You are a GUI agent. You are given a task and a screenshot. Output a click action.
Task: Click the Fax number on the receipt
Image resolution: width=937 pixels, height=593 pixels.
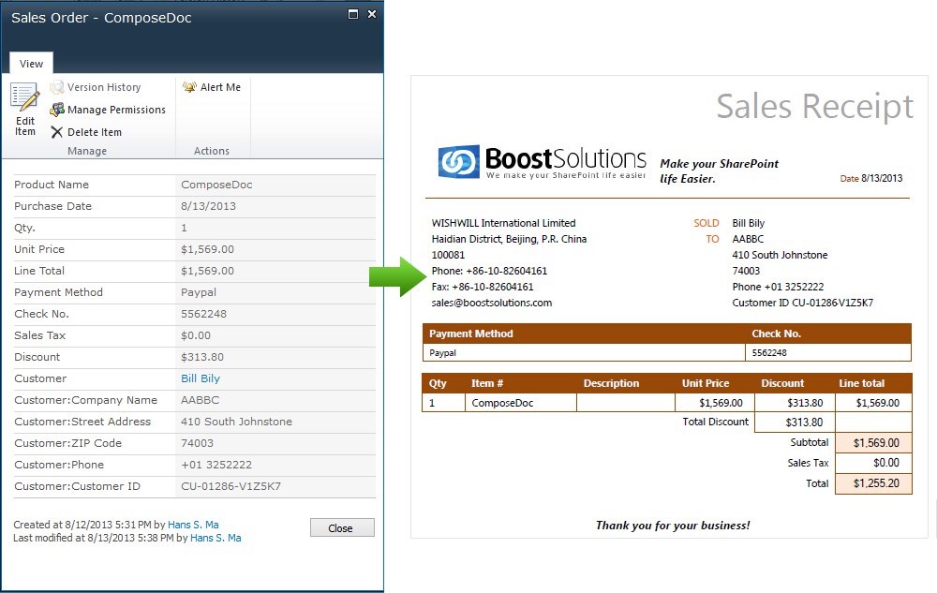point(483,287)
